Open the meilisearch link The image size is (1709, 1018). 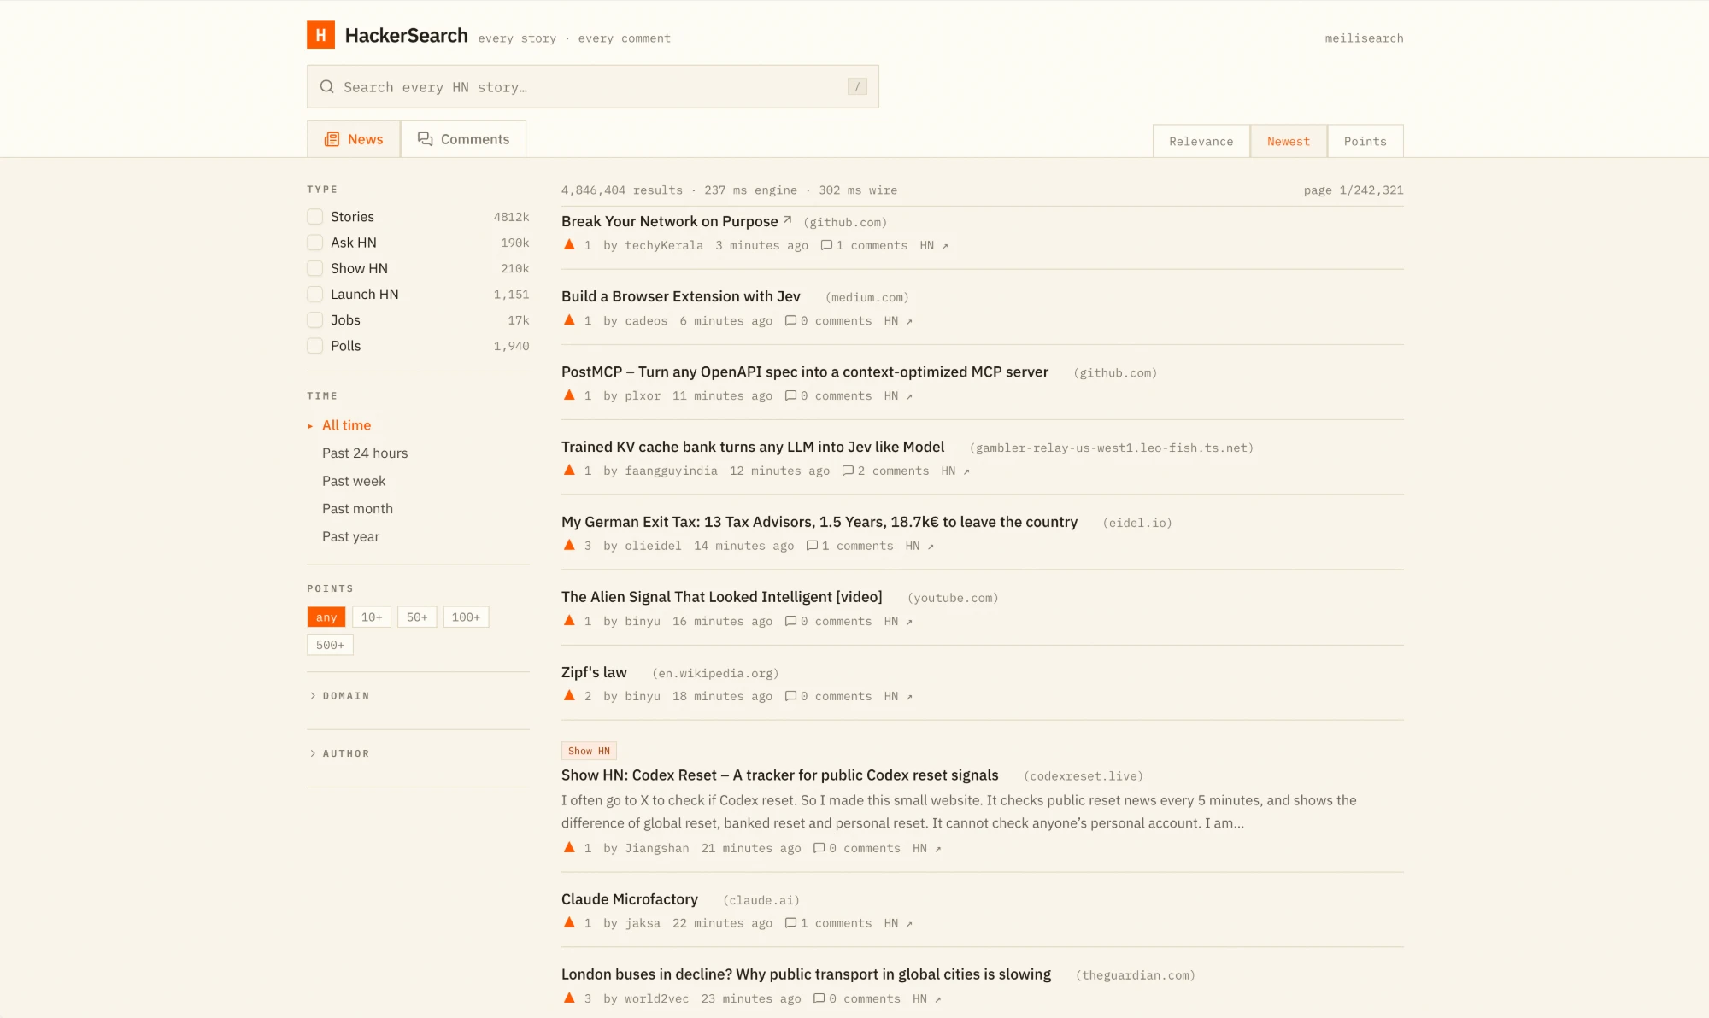1364,38
